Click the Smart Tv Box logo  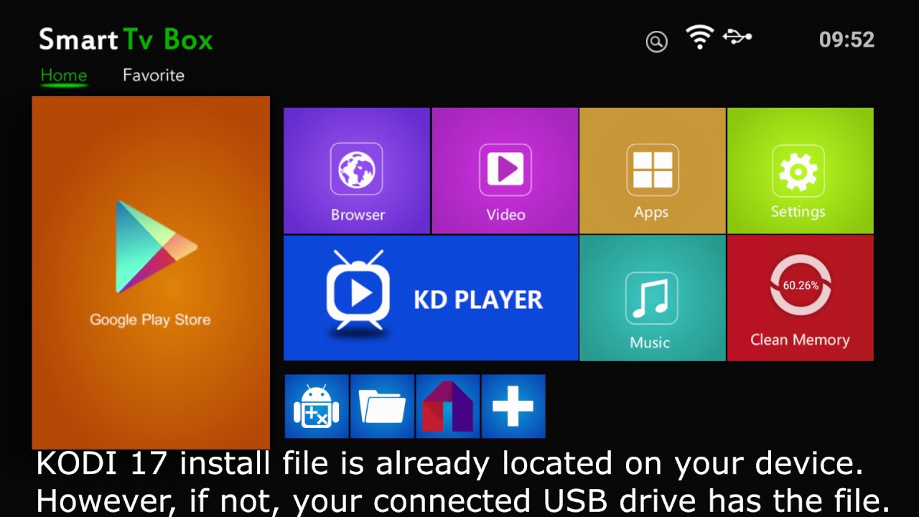(x=126, y=39)
